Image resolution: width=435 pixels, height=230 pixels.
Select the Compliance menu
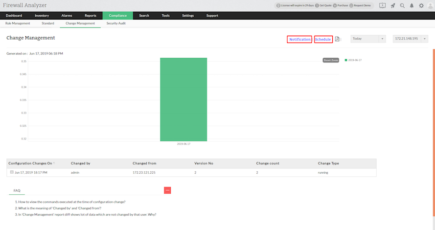tap(117, 16)
